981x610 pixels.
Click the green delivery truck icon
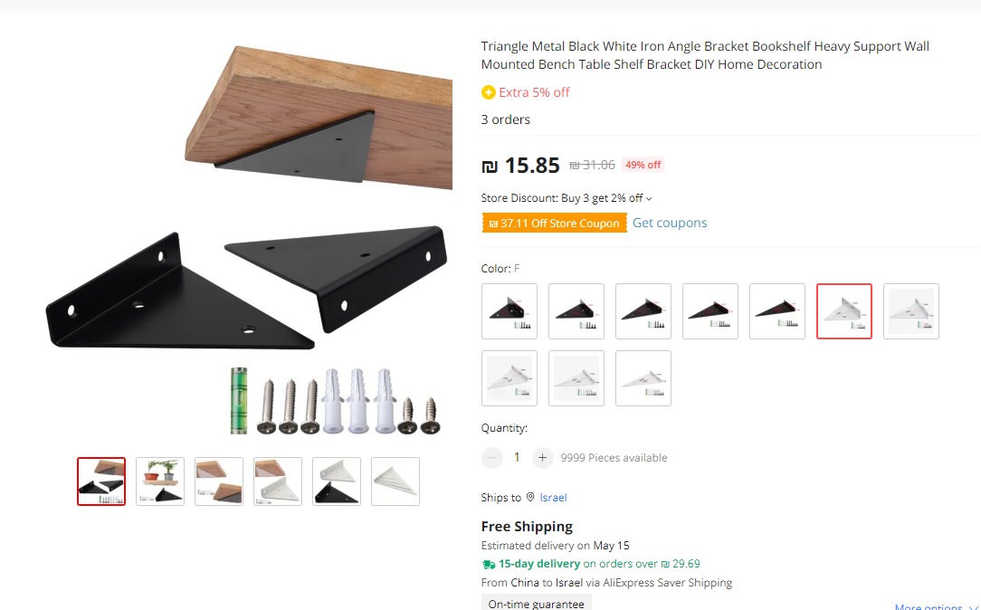(x=489, y=564)
